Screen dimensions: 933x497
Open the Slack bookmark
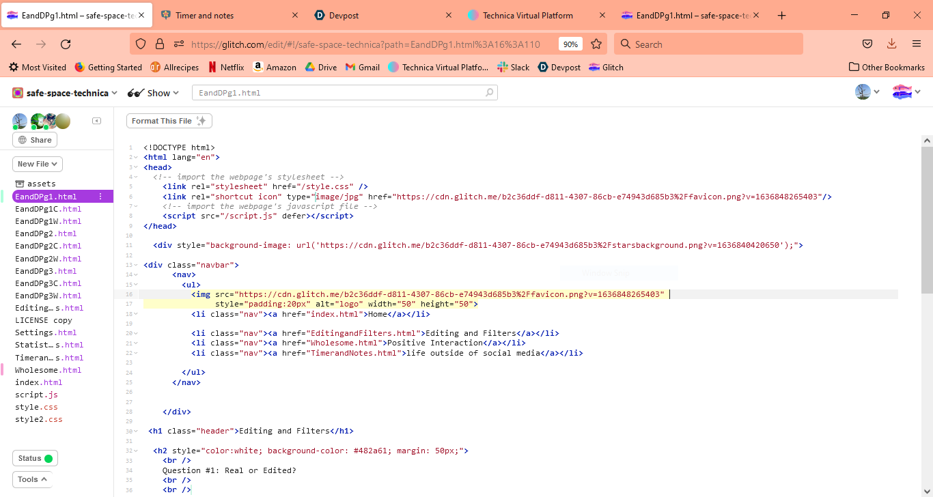[x=514, y=67]
